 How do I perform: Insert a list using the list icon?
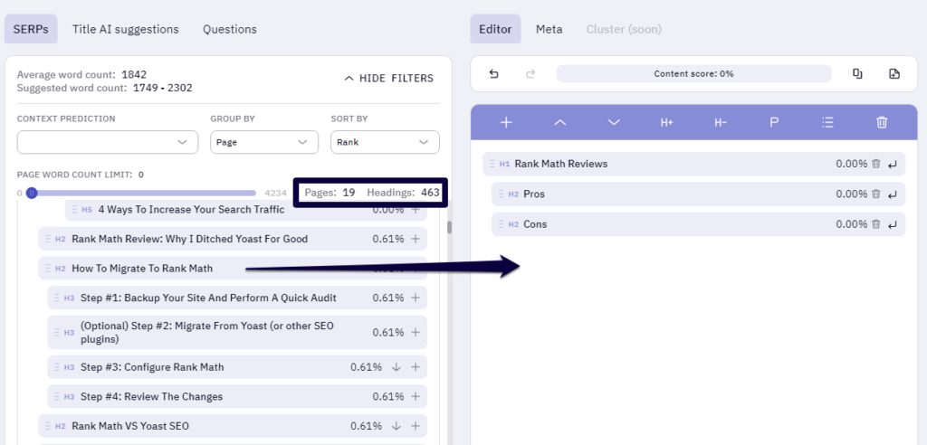[827, 122]
